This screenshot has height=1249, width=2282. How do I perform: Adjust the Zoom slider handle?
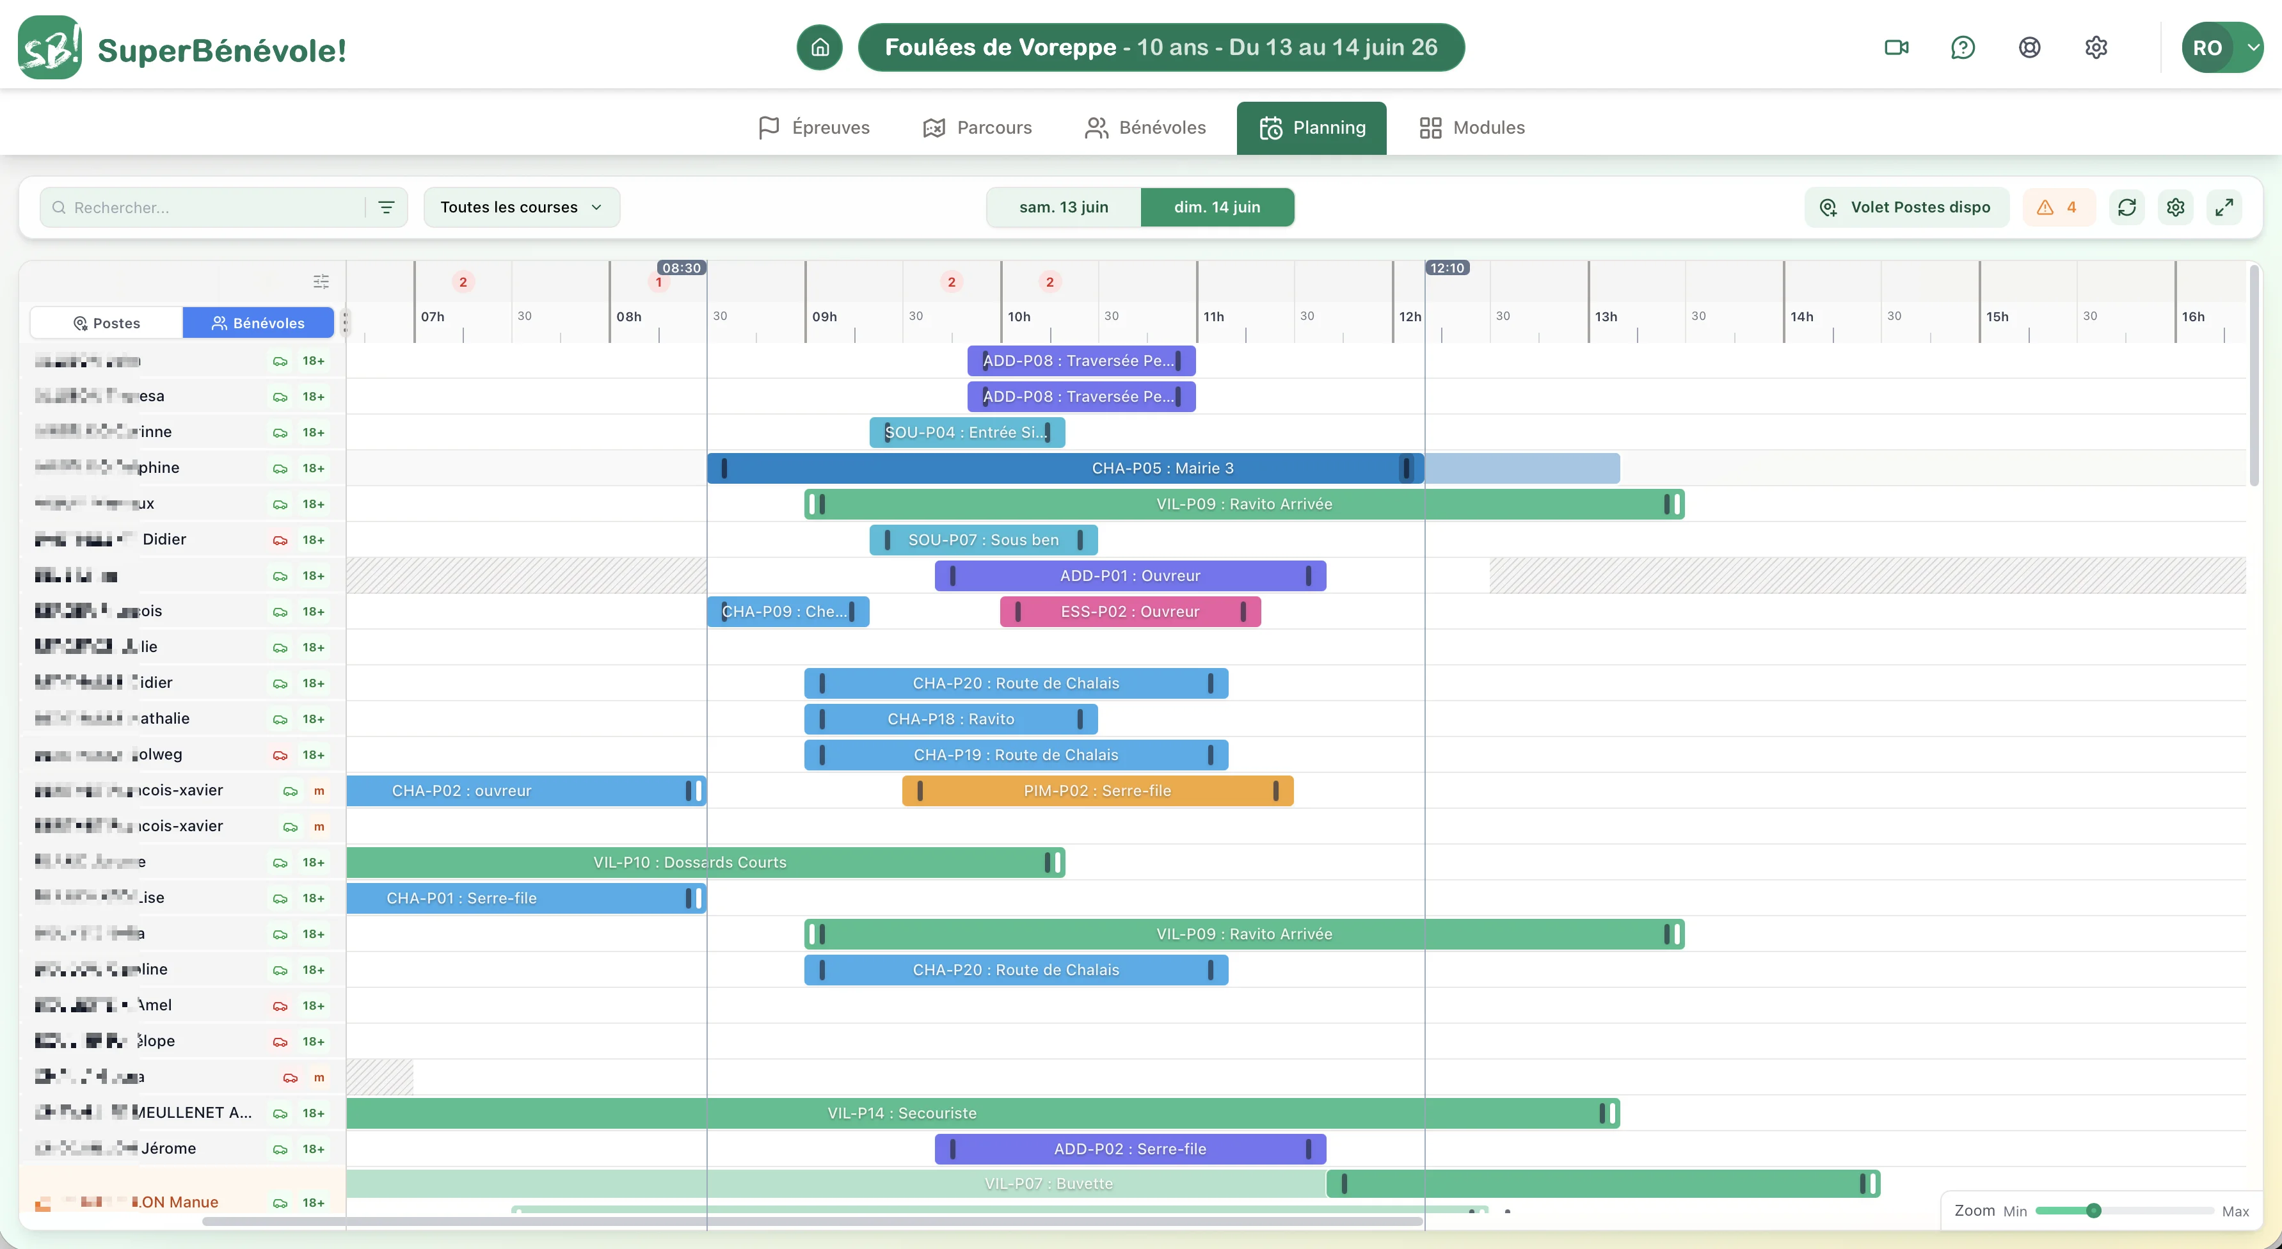2093,1211
